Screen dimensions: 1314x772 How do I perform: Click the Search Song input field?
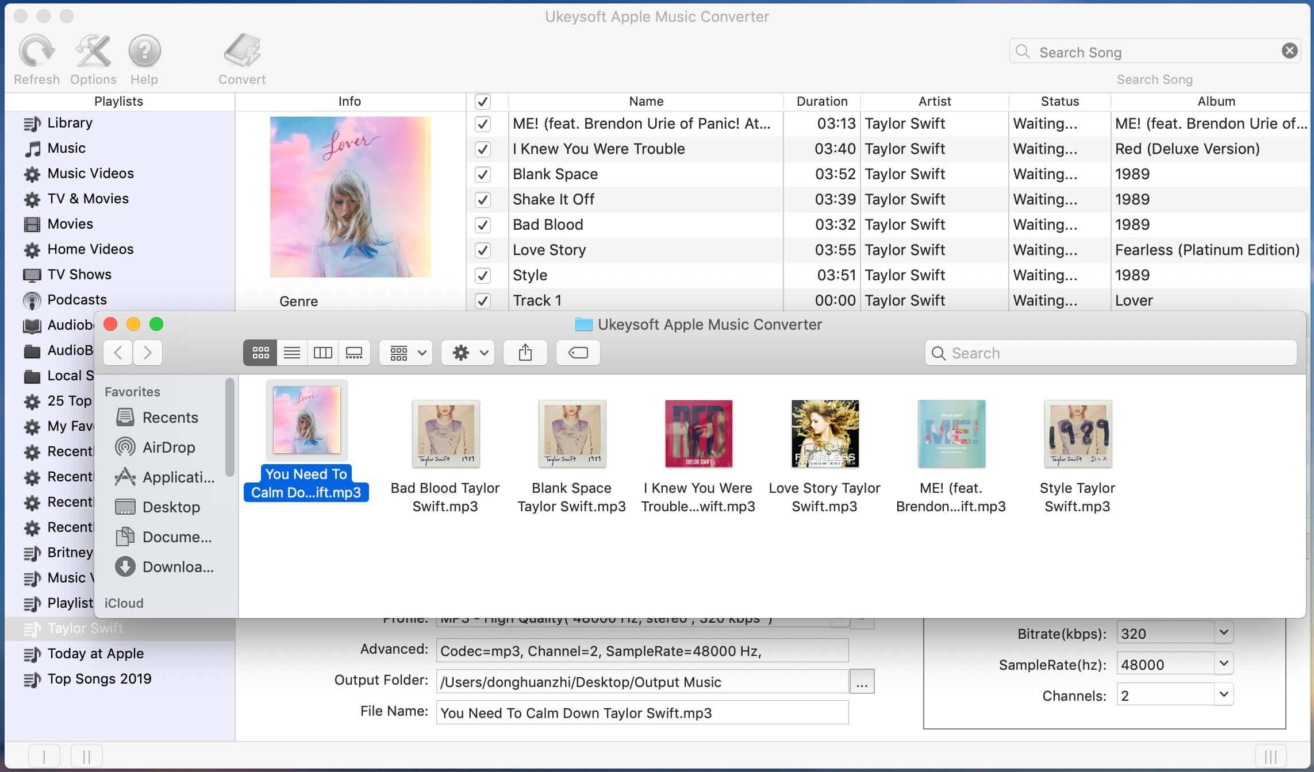[x=1154, y=51]
